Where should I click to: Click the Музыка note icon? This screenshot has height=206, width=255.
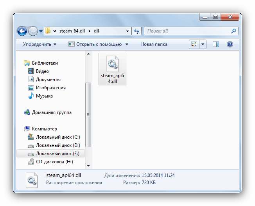(x=31, y=96)
